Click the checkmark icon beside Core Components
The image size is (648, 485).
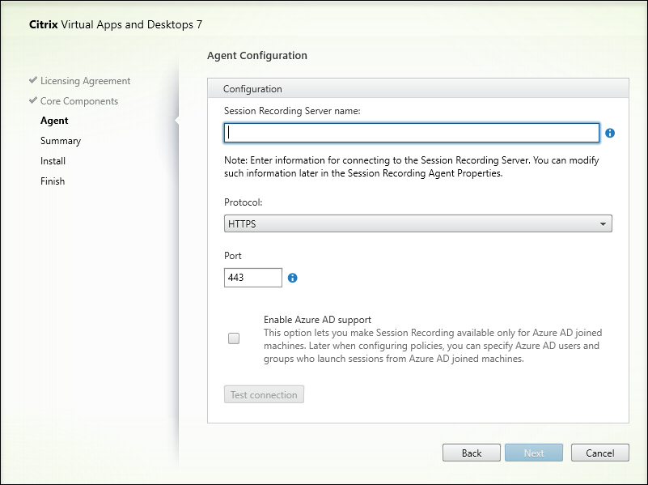pos(32,101)
